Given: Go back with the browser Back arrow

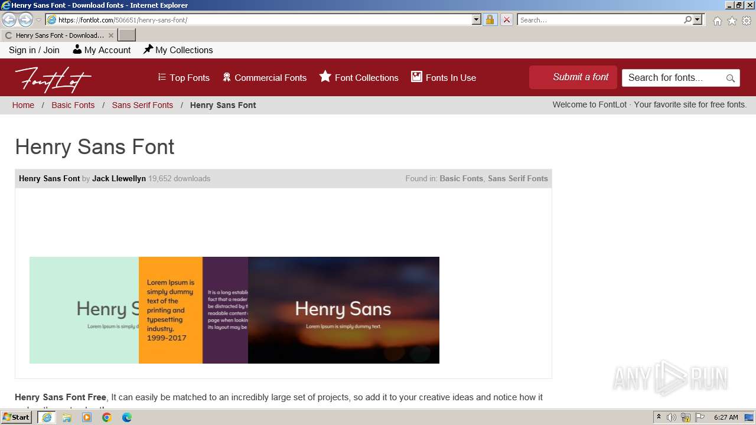Looking at the screenshot, I should coord(9,20).
